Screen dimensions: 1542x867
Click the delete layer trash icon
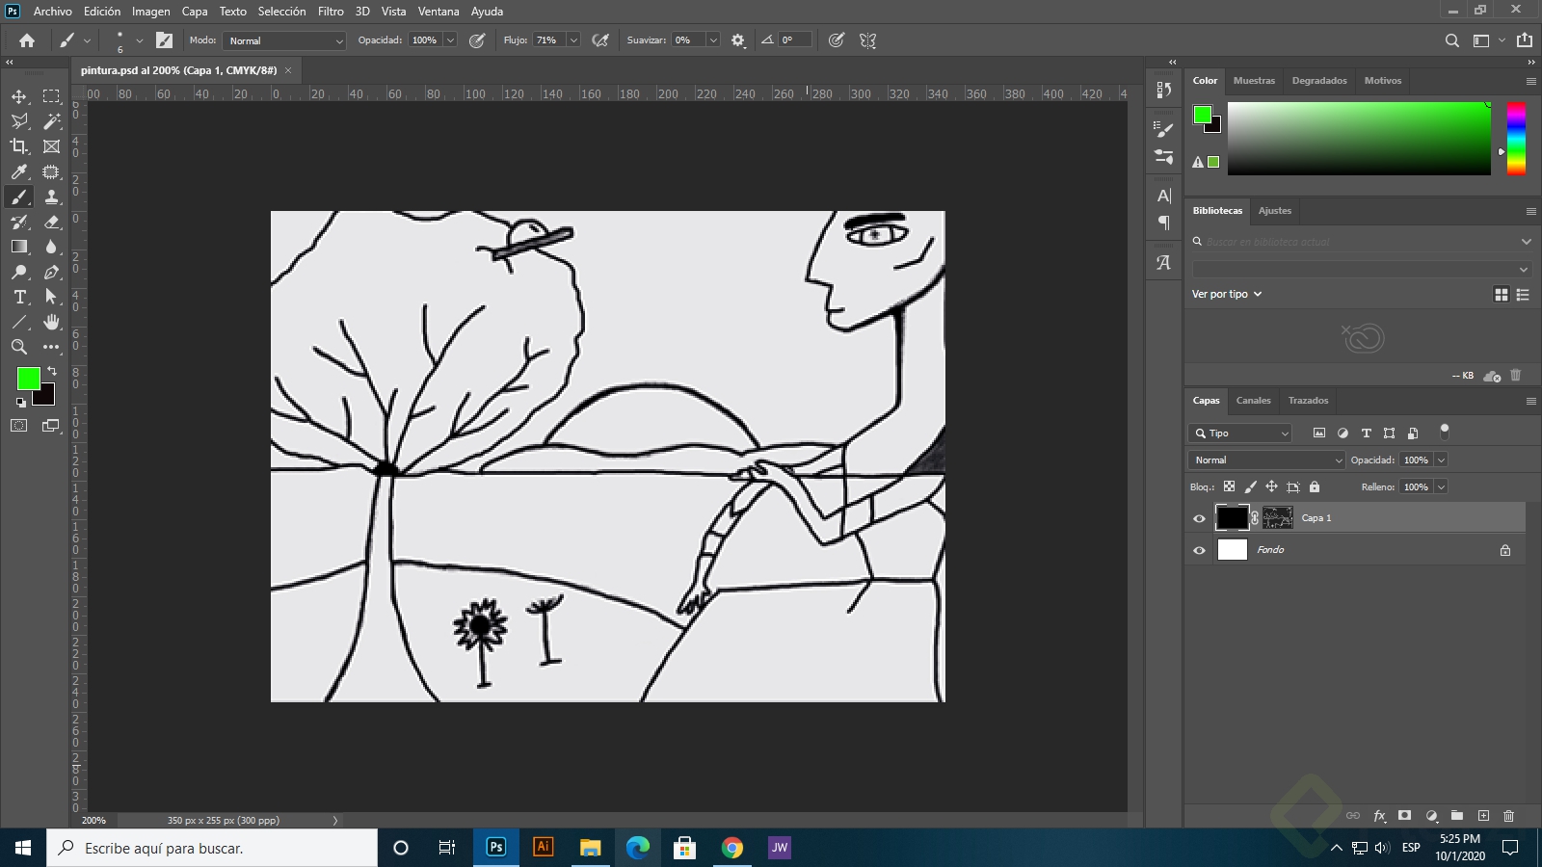point(1509,816)
